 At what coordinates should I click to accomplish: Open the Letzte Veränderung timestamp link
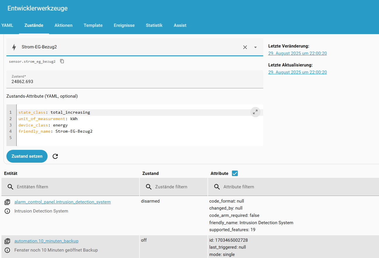tap(297, 53)
